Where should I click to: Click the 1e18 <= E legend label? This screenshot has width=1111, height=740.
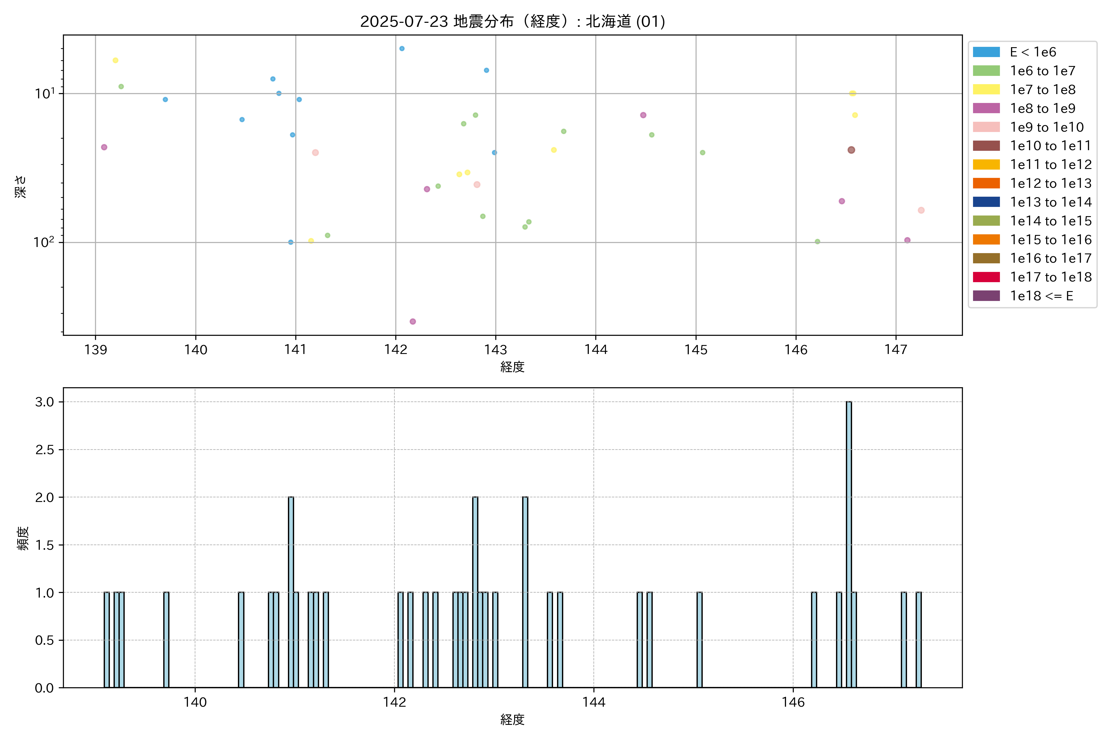(x=1041, y=296)
